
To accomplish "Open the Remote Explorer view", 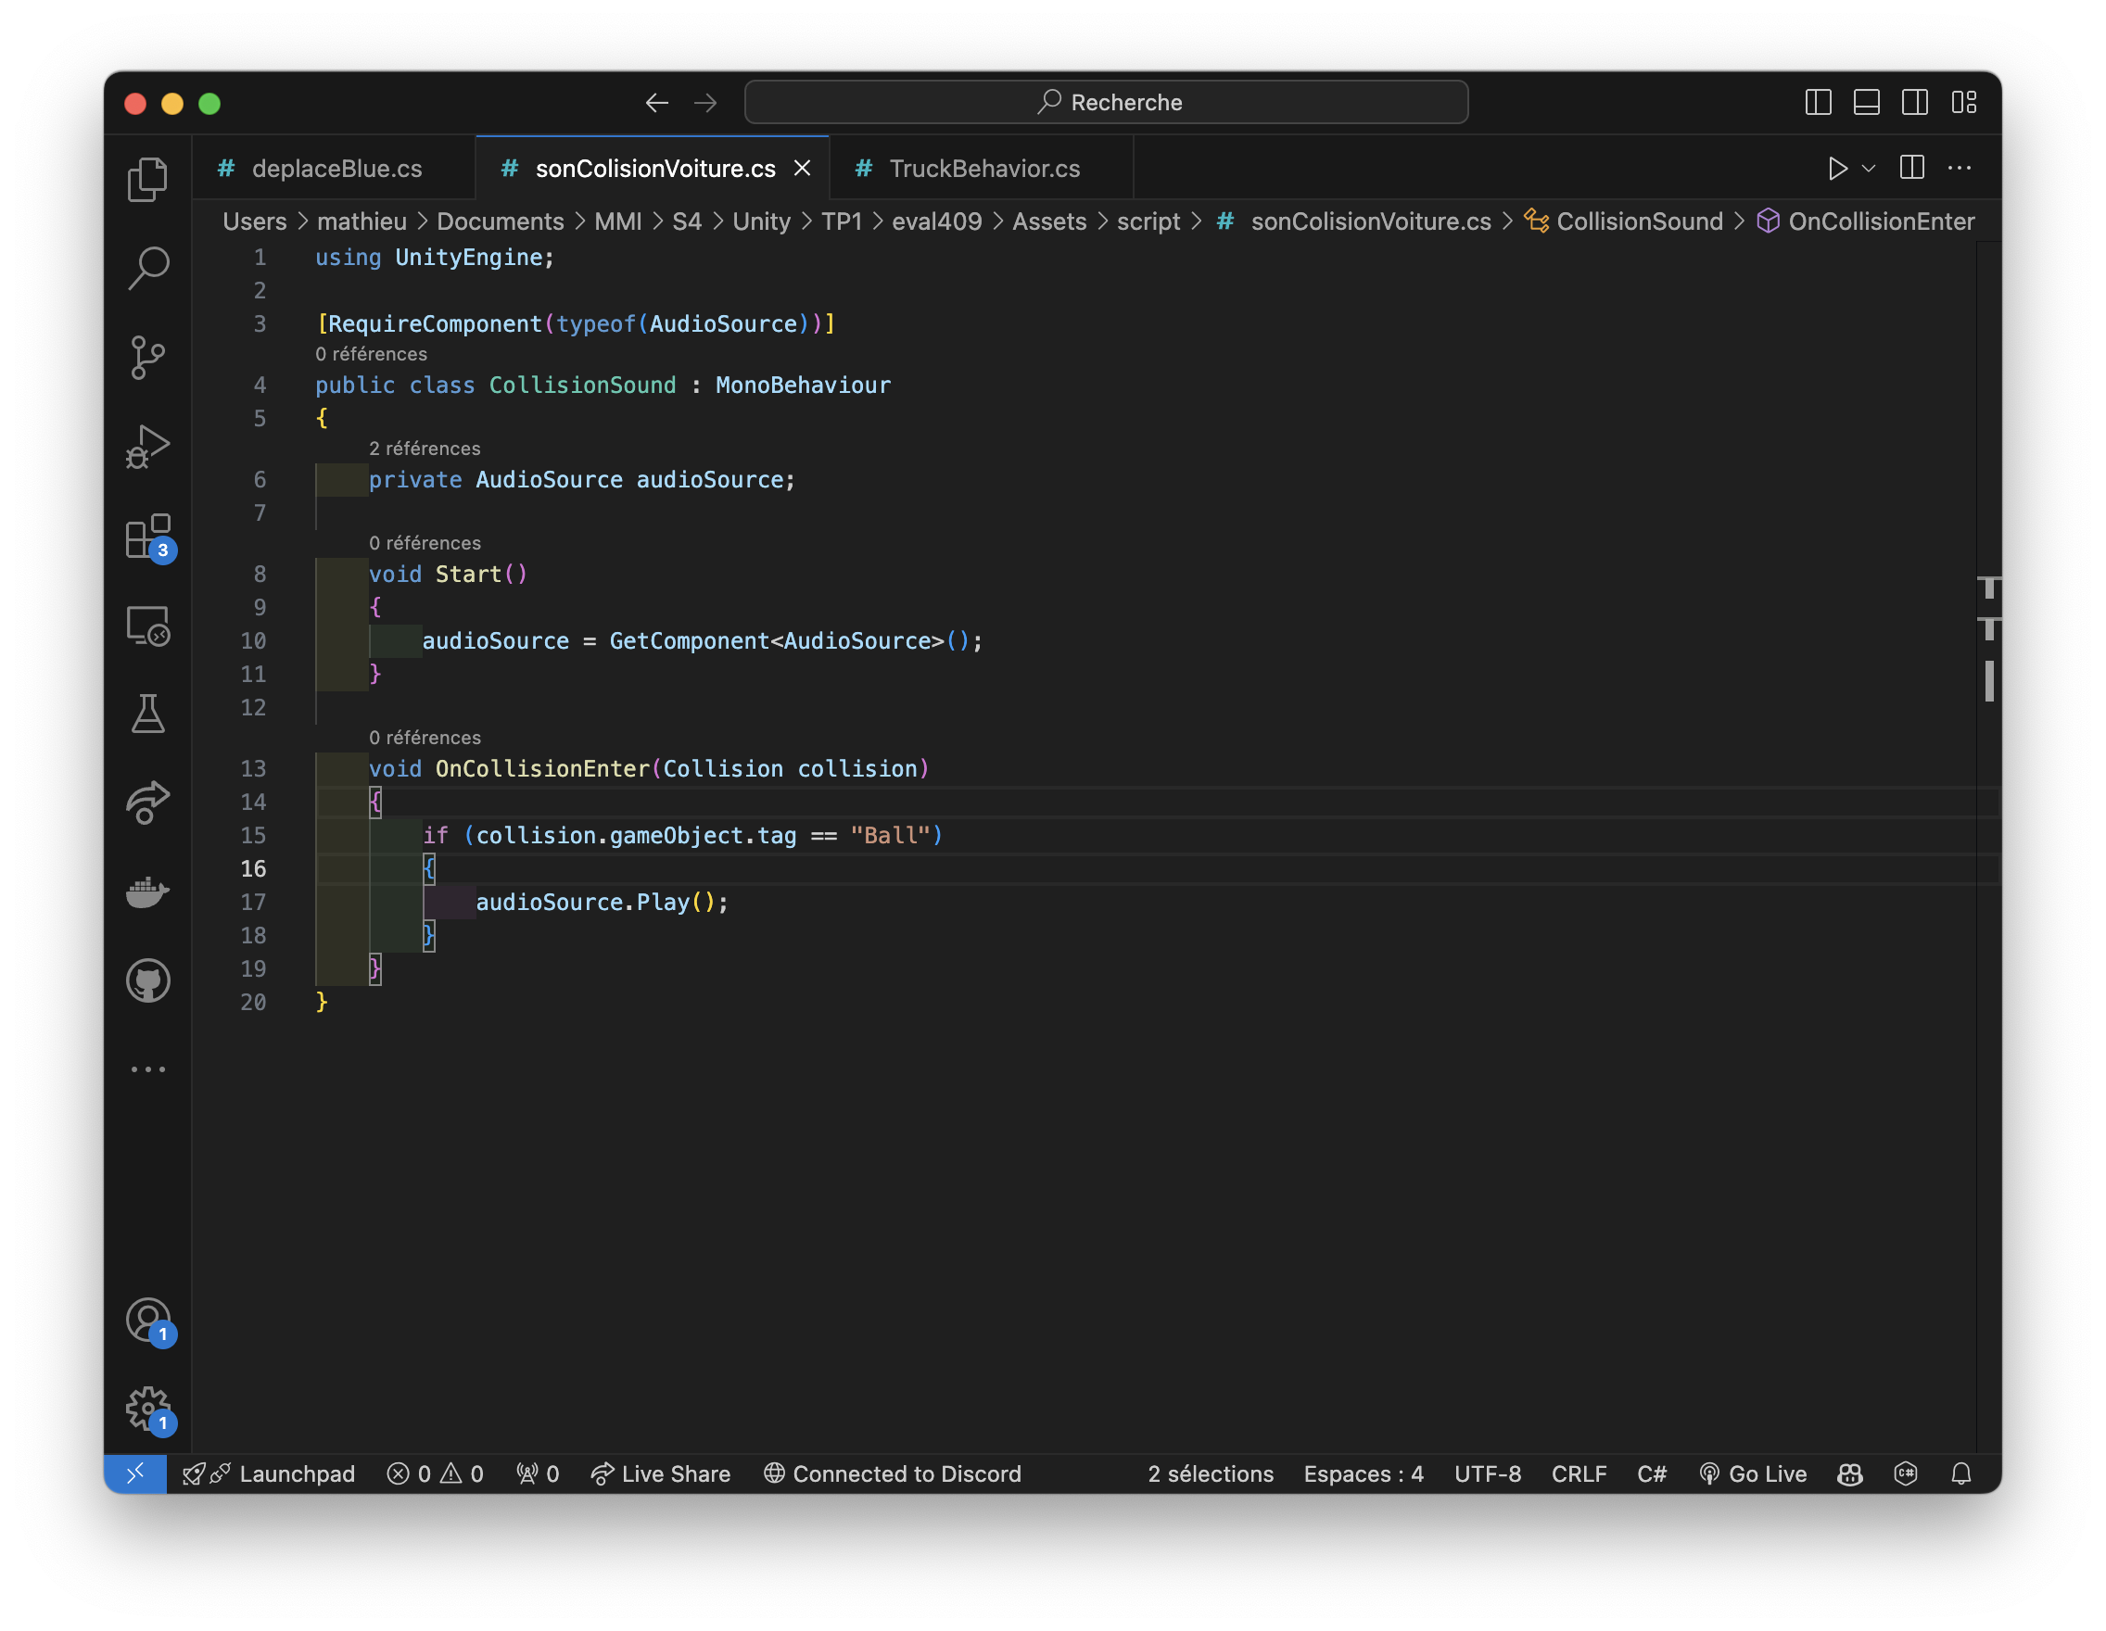I will click(147, 626).
